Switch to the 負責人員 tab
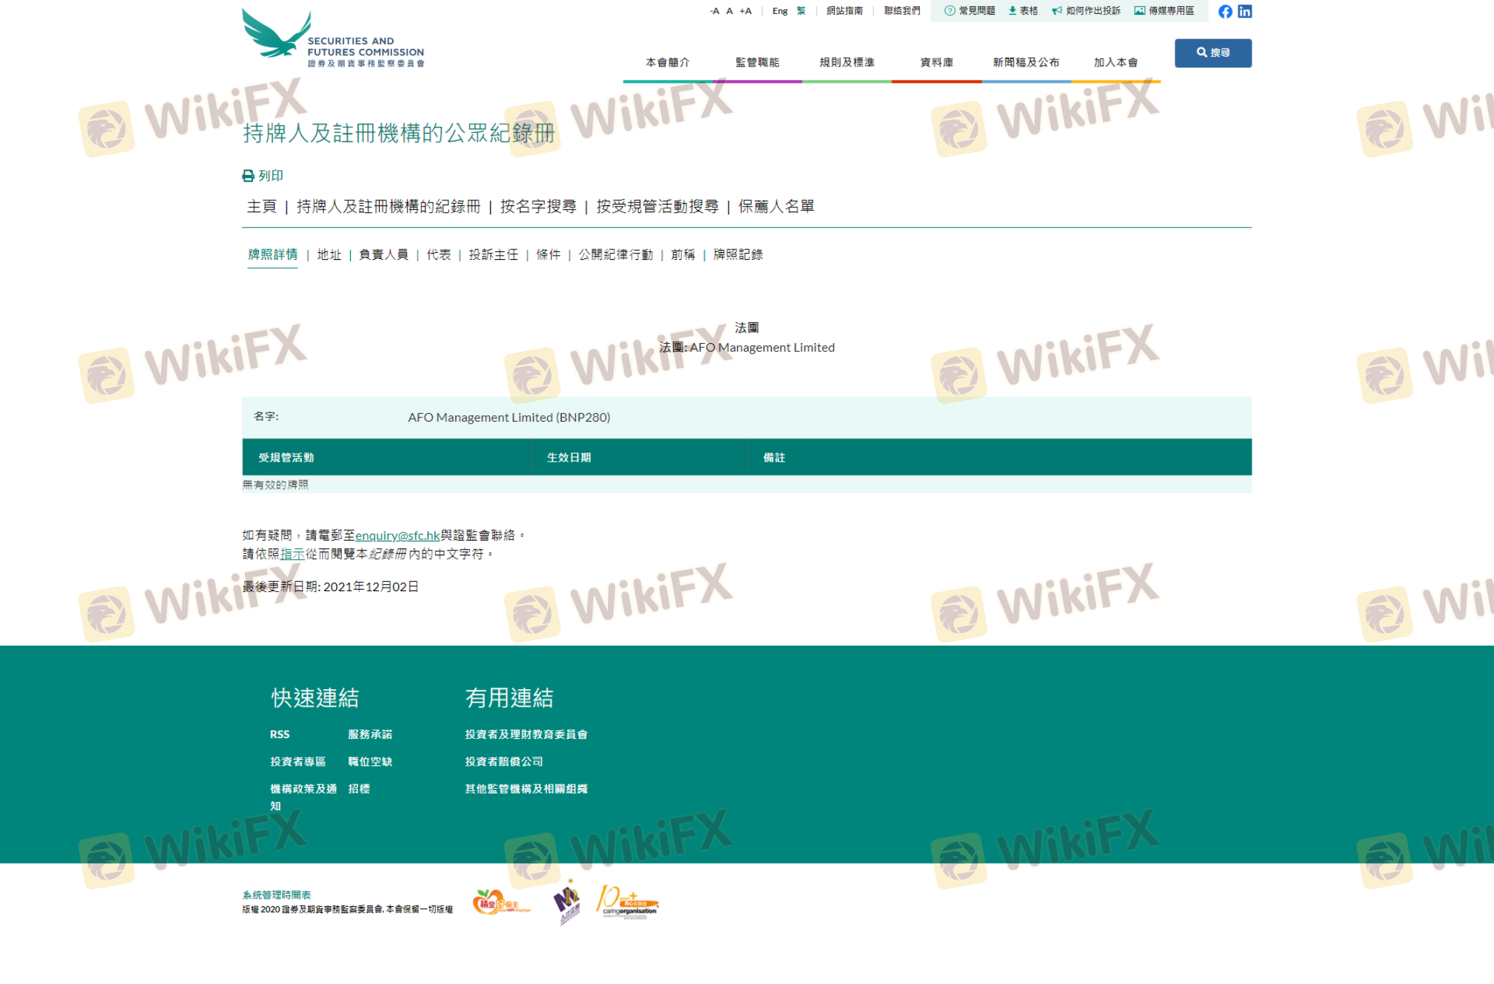Viewport: 1494px width, 984px height. 383,254
